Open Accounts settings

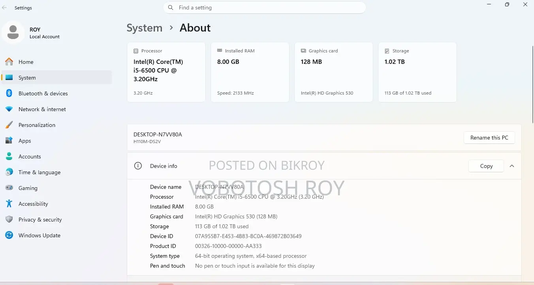[x=56, y=156]
